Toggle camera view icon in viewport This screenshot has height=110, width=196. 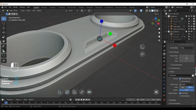tap(159, 37)
